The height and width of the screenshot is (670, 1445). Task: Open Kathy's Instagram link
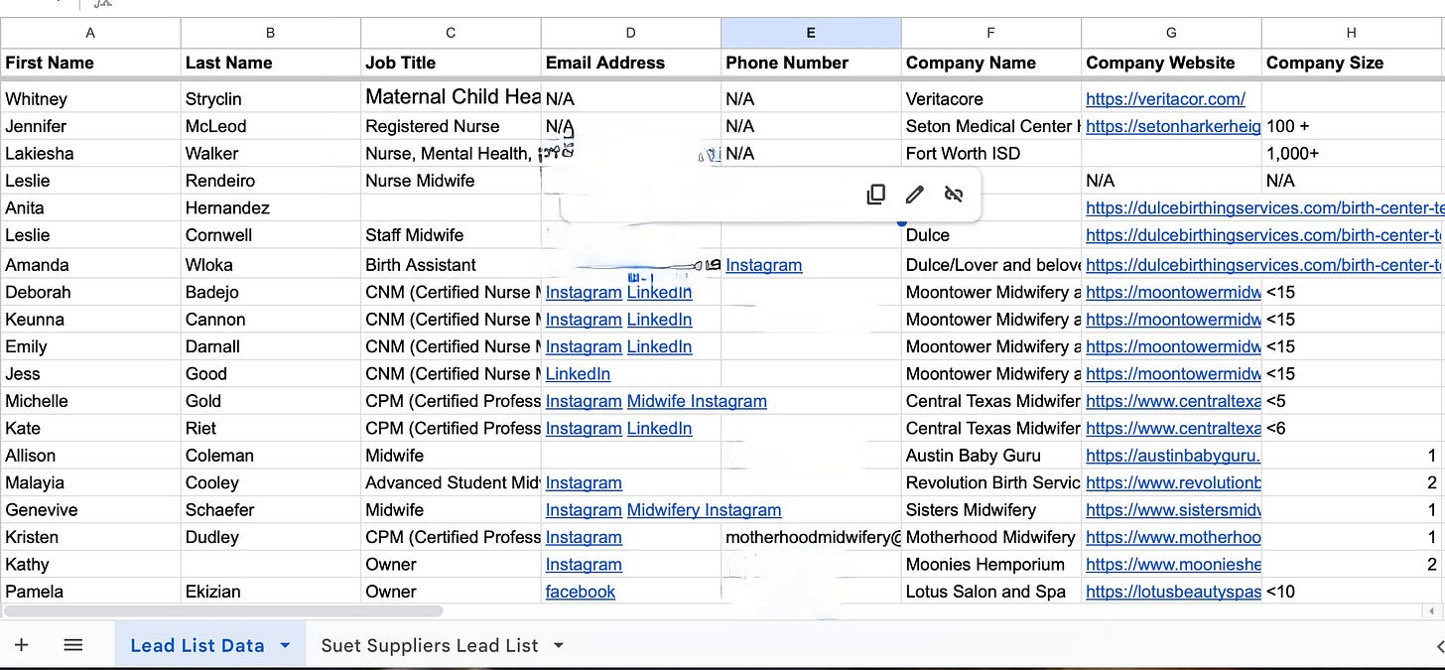[x=584, y=565]
